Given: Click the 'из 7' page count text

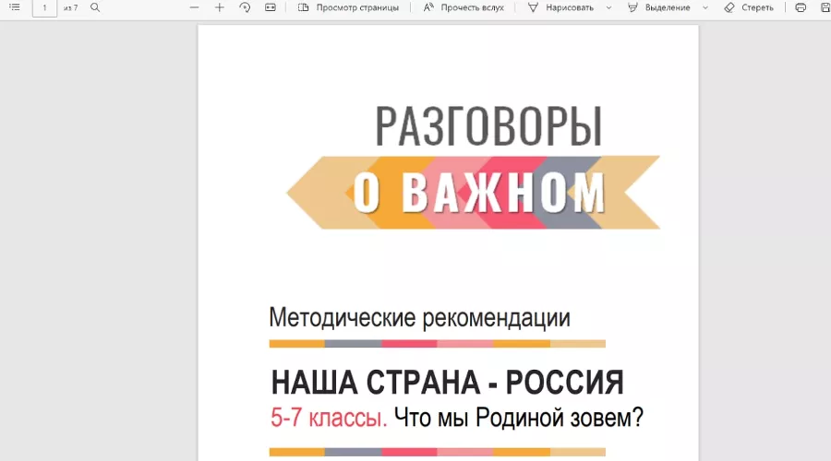Looking at the screenshot, I should point(70,8).
